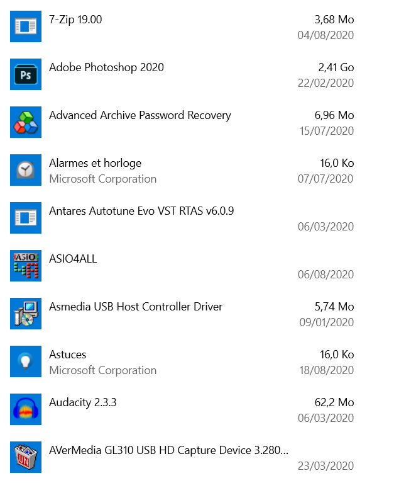Viewport: 394px width, 483px height.
Task: Select the Adobe Photoshop Ps icon
Action: coord(26,74)
